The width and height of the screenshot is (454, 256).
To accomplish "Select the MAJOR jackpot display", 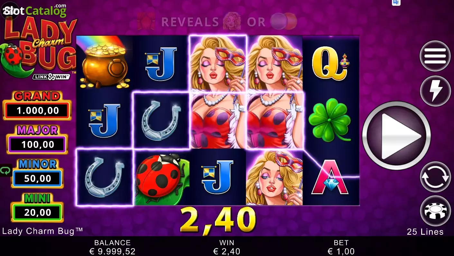I will click(x=37, y=139).
